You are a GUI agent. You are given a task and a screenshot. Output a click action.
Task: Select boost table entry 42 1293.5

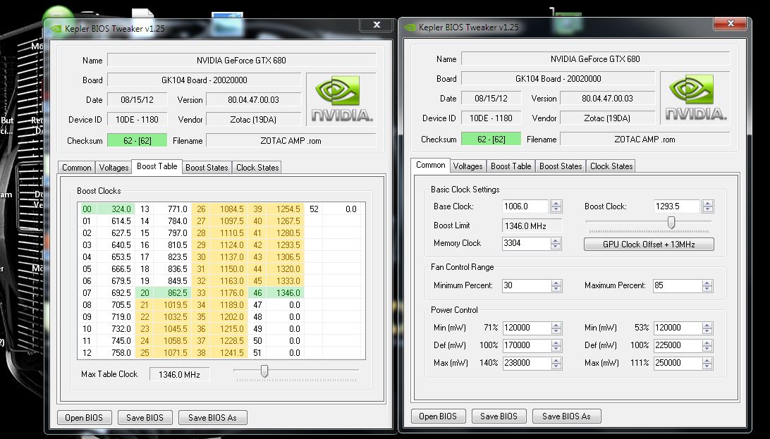(x=276, y=245)
